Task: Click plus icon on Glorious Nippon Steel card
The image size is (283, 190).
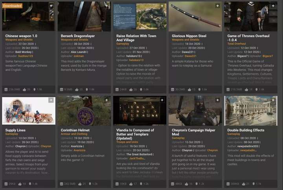Action: click(x=218, y=6)
